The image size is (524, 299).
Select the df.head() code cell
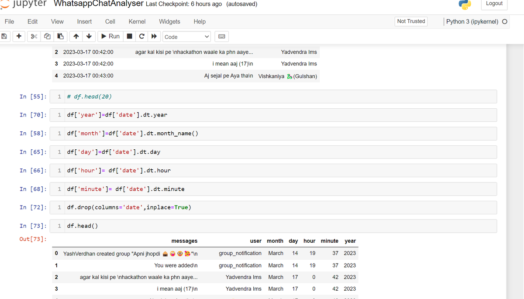click(274, 226)
